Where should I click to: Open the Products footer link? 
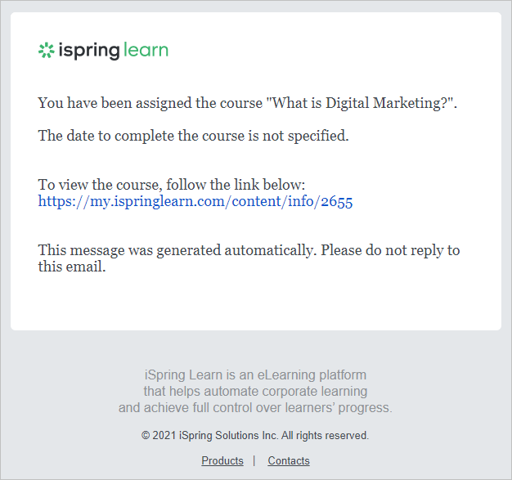[x=222, y=460]
